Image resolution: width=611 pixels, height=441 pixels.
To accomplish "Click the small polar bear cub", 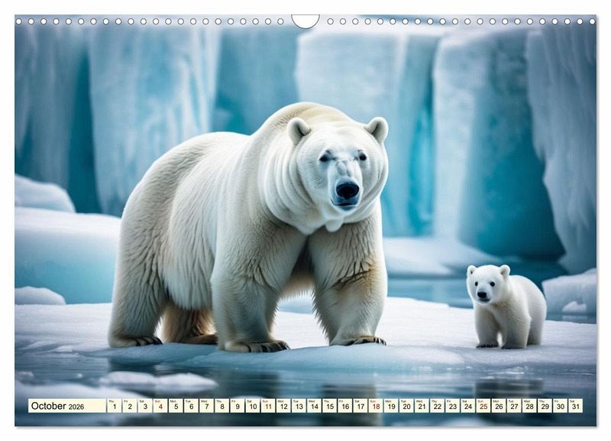I will 505,306.
